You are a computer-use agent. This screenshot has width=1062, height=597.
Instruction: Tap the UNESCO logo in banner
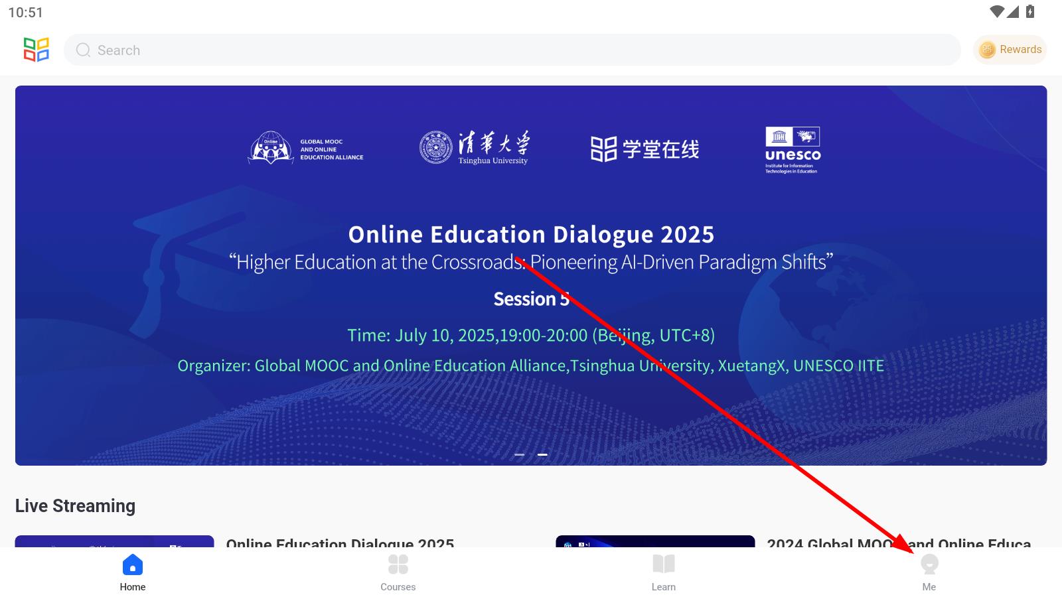793,150
